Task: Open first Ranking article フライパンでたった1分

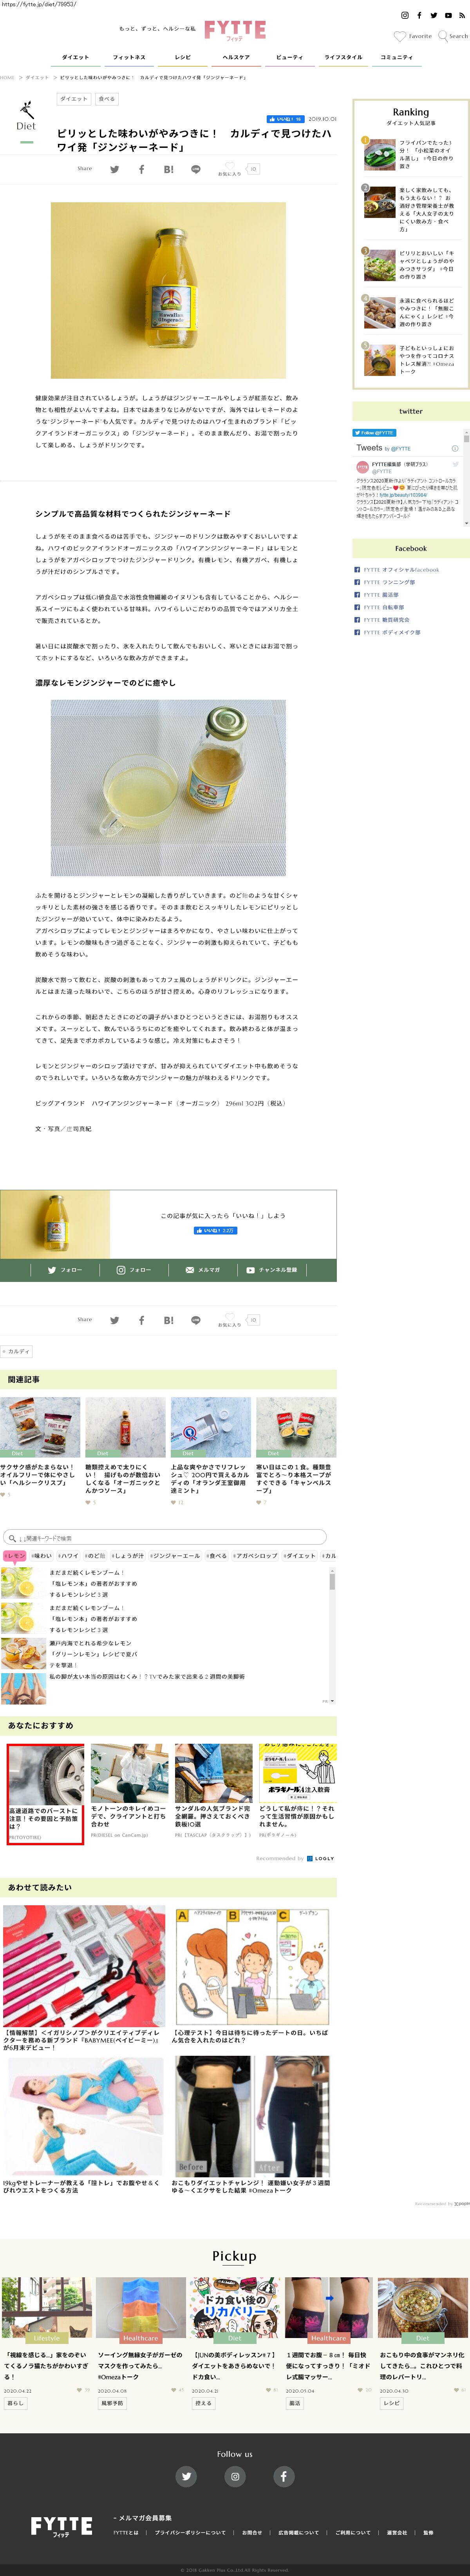Action: 411,154
